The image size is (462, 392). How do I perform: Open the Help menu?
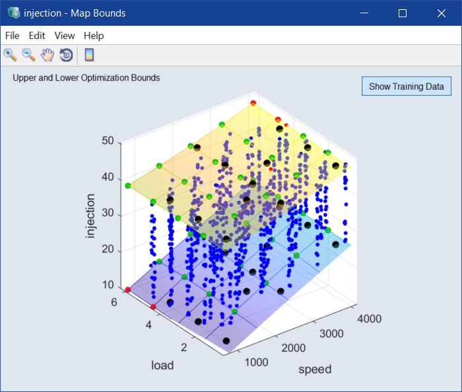point(94,36)
